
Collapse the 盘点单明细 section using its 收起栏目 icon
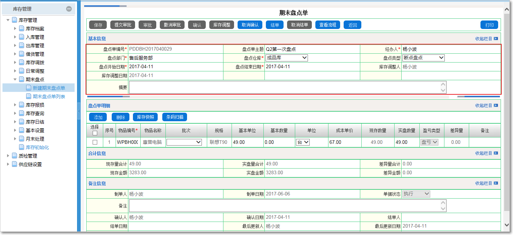click(496, 105)
